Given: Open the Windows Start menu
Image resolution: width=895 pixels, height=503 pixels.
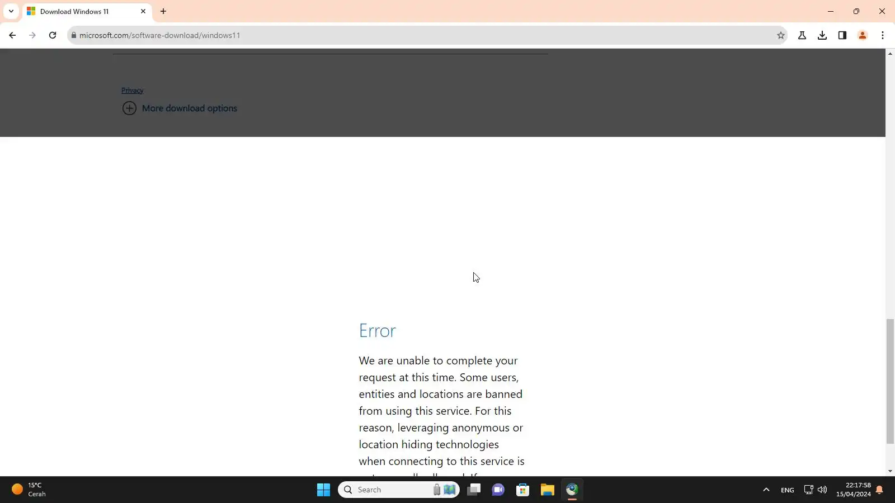Looking at the screenshot, I should click(323, 490).
